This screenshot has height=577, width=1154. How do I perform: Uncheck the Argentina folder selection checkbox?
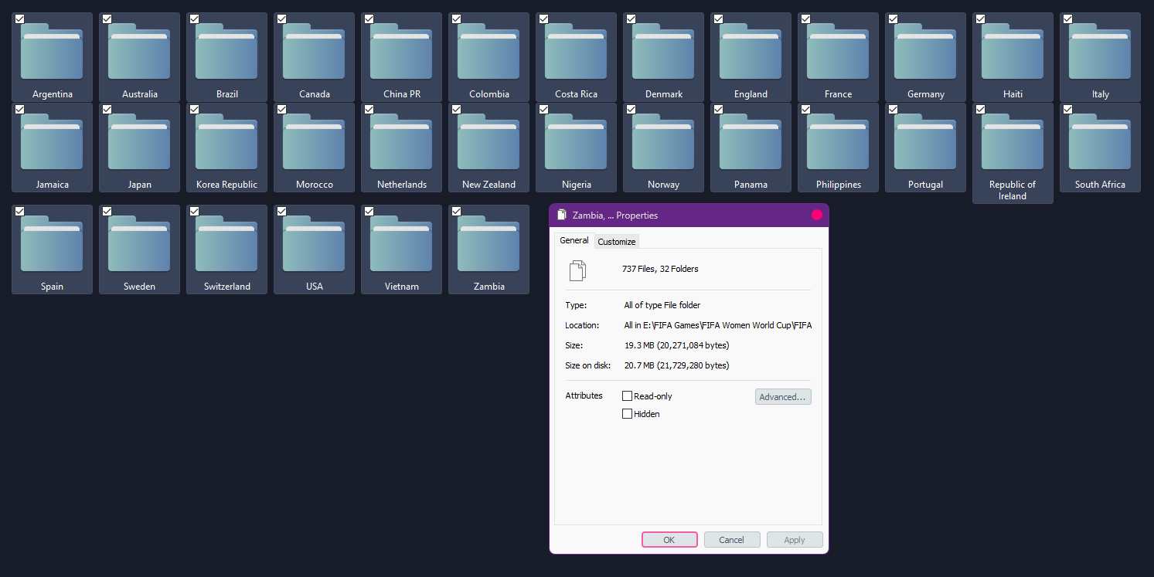coord(19,19)
